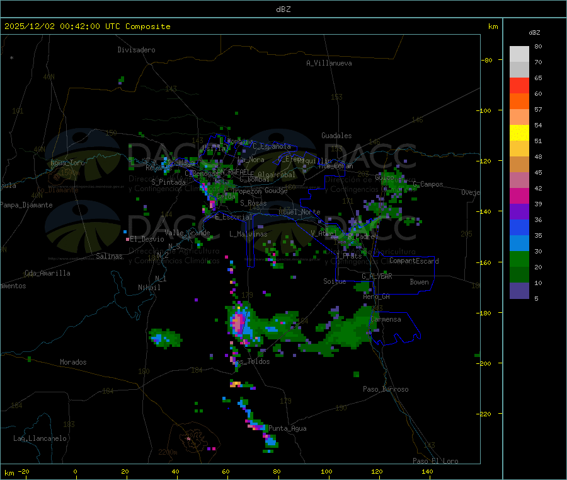This screenshot has width=567, height=480.
Task: Click the Salinas map label
Action: click(x=109, y=256)
